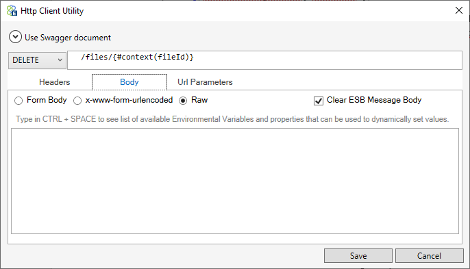Choose the Form Body radio button
Viewport: 470px width, 269px height.
pos(18,101)
